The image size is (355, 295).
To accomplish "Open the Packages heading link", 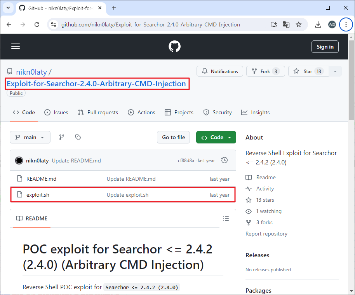I will point(258,290).
